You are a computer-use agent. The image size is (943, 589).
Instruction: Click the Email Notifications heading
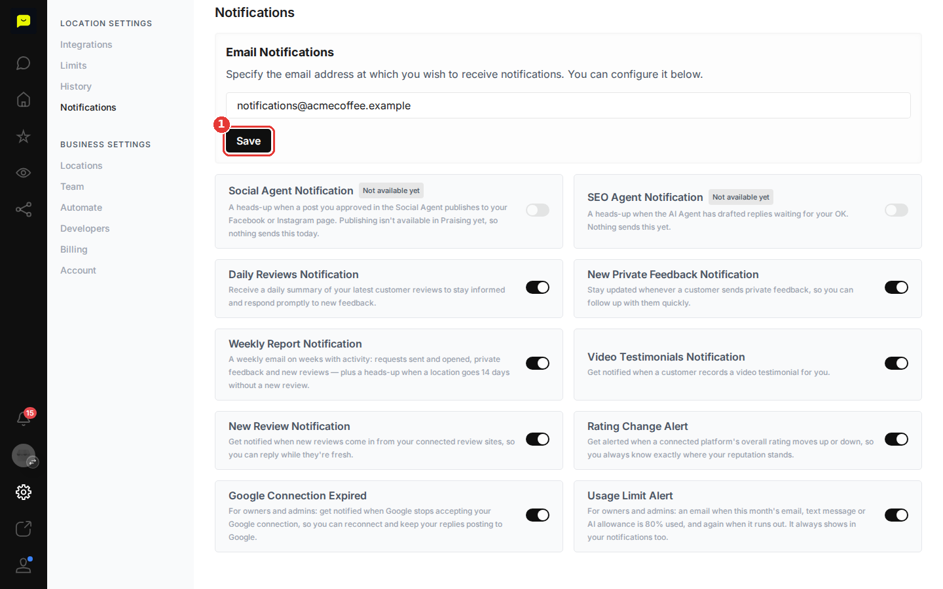tap(280, 52)
